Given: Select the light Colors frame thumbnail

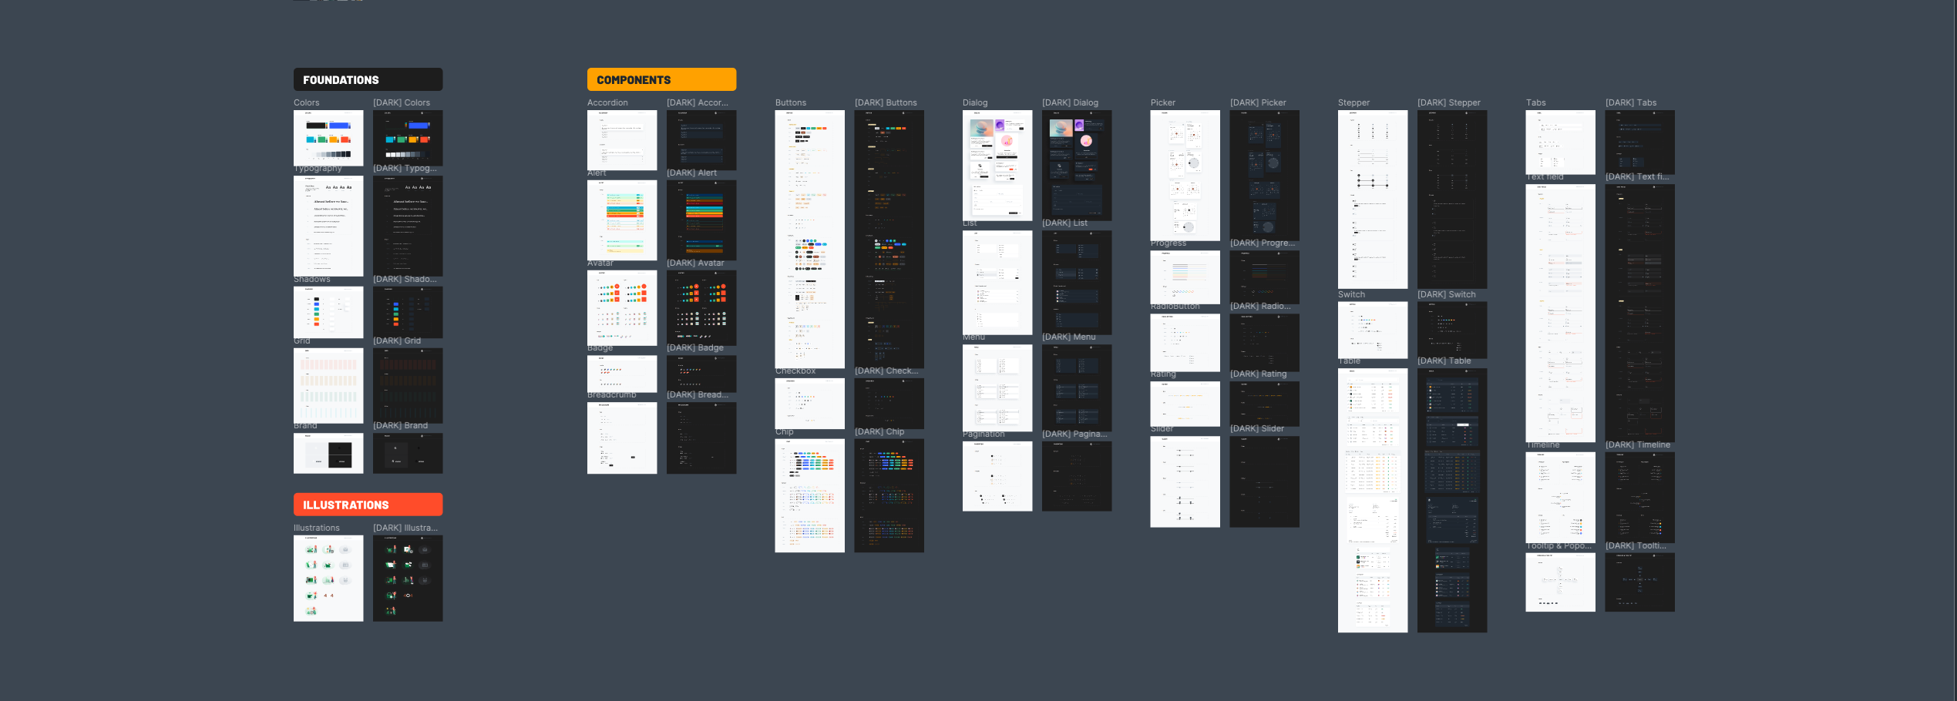Looking at the screenshot, I should click(328, 137).
